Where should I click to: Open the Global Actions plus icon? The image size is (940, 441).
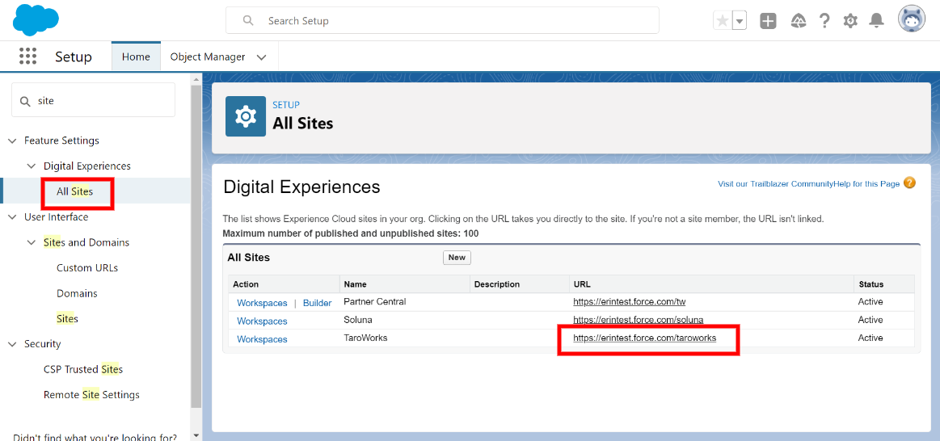768,21
